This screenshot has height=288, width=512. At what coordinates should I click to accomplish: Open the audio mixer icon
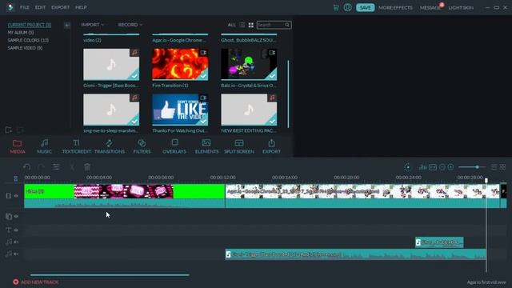tap(422, 167)
